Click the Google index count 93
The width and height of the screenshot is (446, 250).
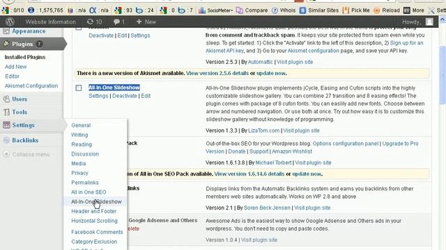click(123, 10)
